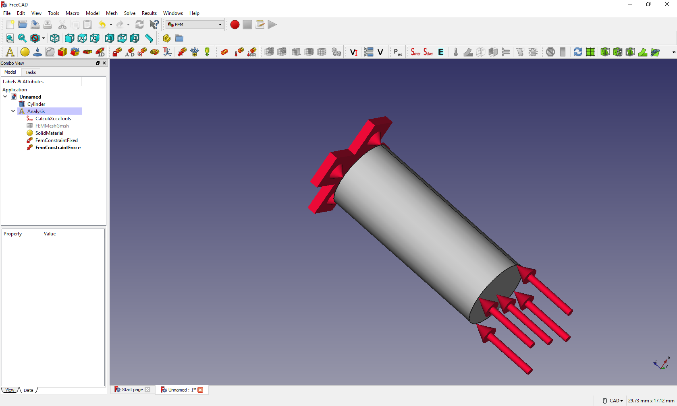Open the measure distance ruler tool
This screenshot has width=677, height=406.
tap(149, 38)
